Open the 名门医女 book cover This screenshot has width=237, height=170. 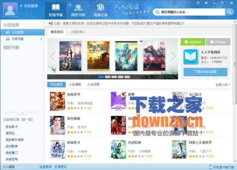[179, 101]
